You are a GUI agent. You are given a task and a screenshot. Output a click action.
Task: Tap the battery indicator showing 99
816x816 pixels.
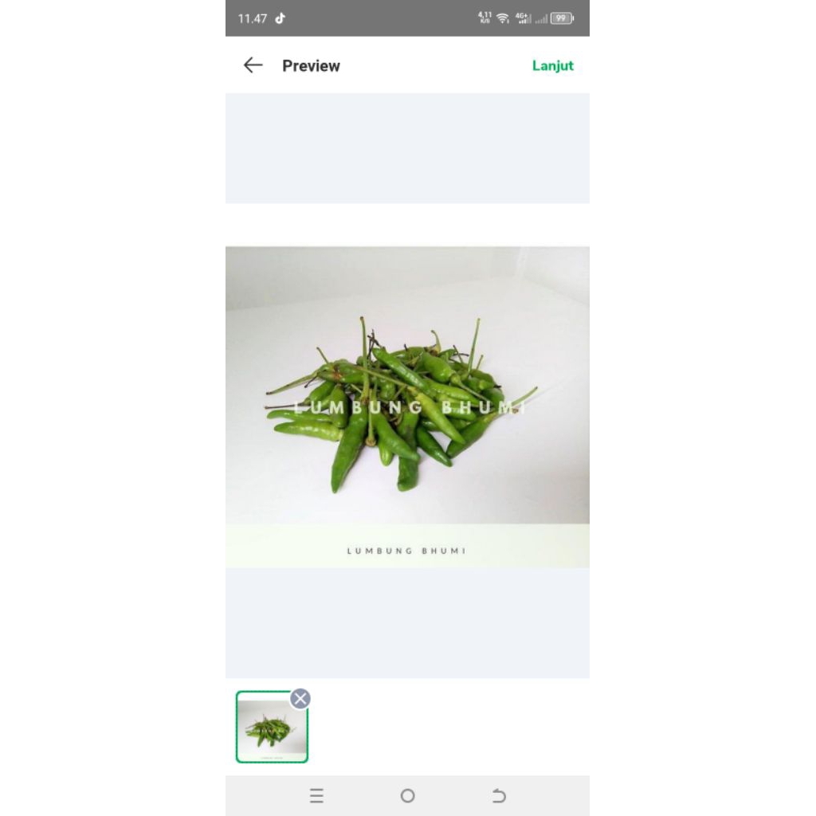pos(562,18)
